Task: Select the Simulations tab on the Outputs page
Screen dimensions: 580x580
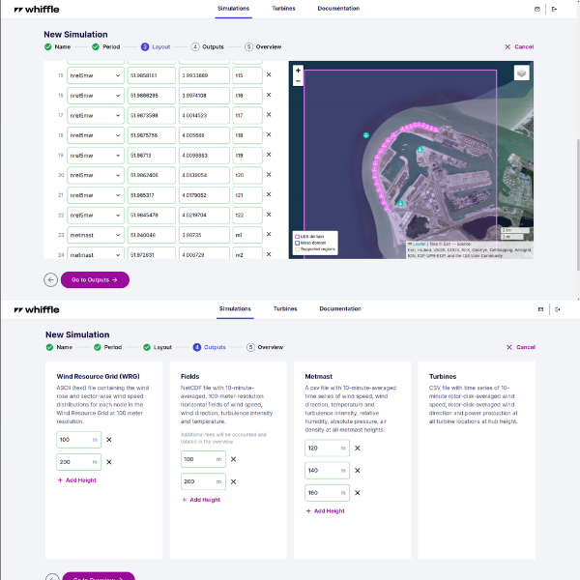Action: point(235,309)
